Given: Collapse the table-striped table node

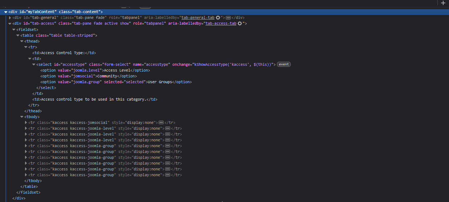Looking at the screenshot, I should pyautogui.click(x=18, y=35).
